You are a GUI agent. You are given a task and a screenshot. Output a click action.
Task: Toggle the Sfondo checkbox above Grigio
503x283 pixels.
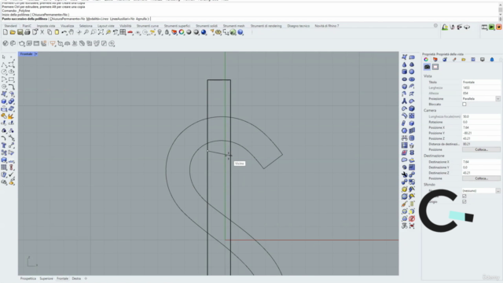click(464, 196)
